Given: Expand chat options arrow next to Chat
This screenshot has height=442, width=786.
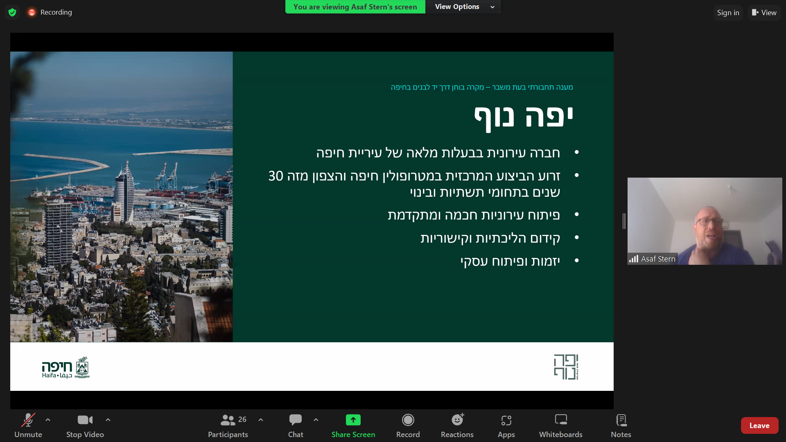Looking at the screenshot, I should click(316, 420).
